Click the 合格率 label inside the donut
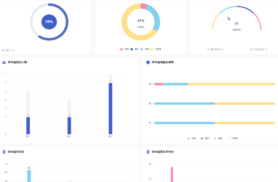 point(141,27)
